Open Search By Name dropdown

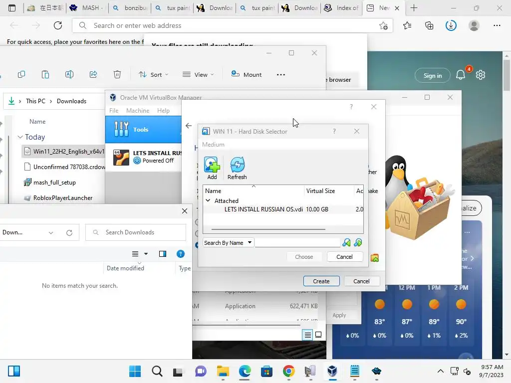pyautogui.click(x=228, y=243)
